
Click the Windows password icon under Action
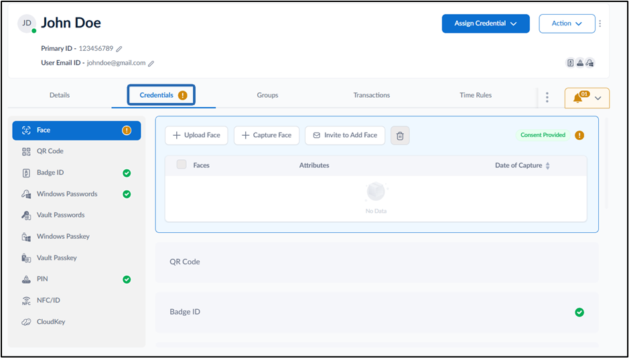tap(589, 63)
